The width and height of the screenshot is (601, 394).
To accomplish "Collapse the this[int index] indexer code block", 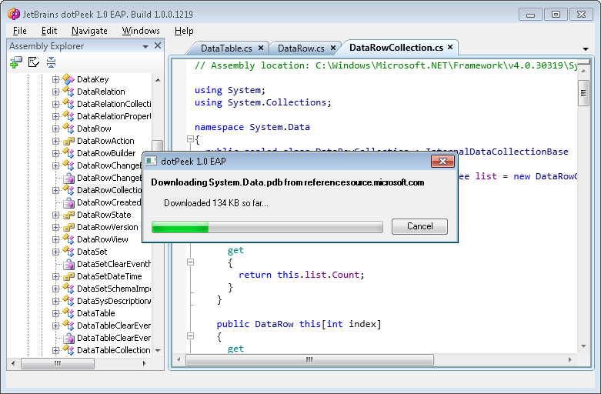I will (191, 336).
